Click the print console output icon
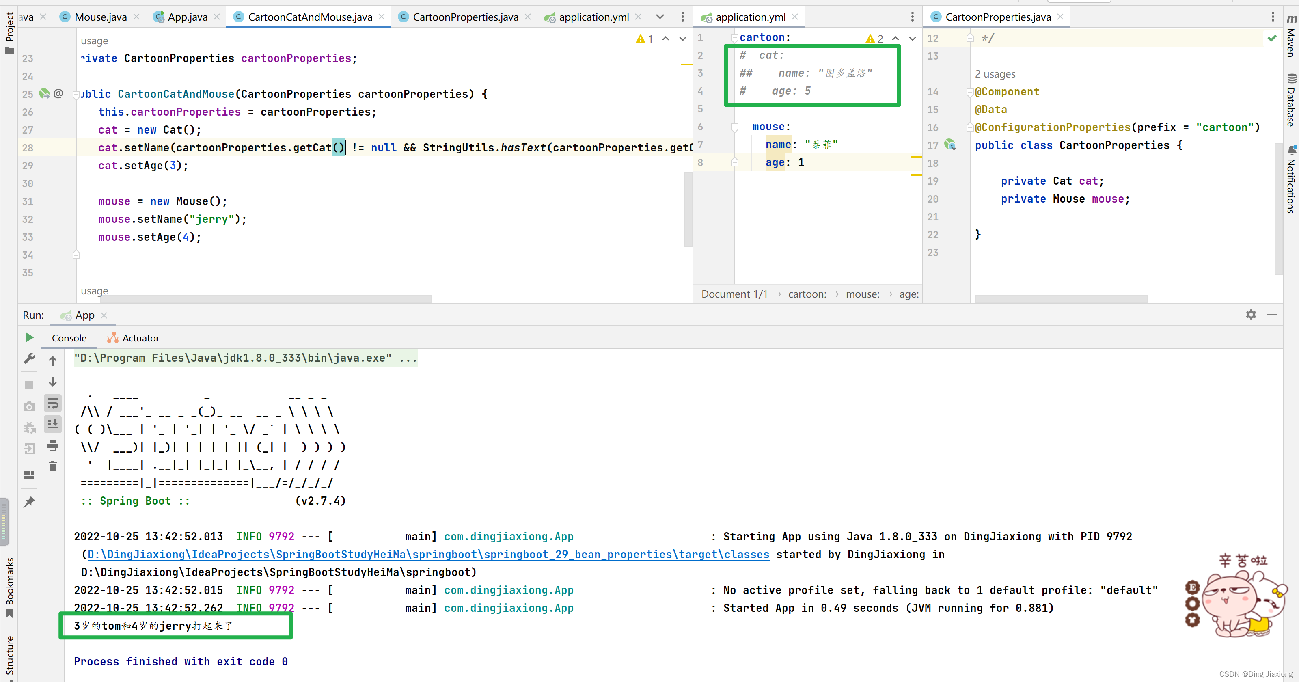The image size is (1299, 682). 52,445
